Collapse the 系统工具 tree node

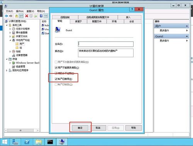click(x=7, y=25)
